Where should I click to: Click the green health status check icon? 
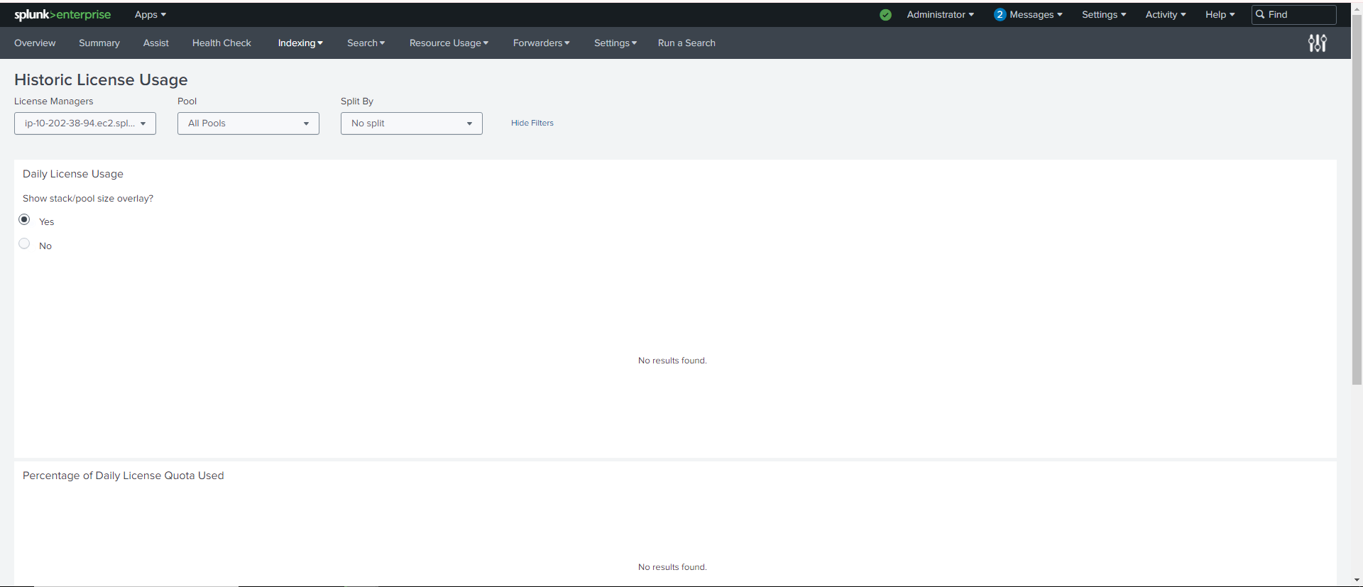click(885, 15)
